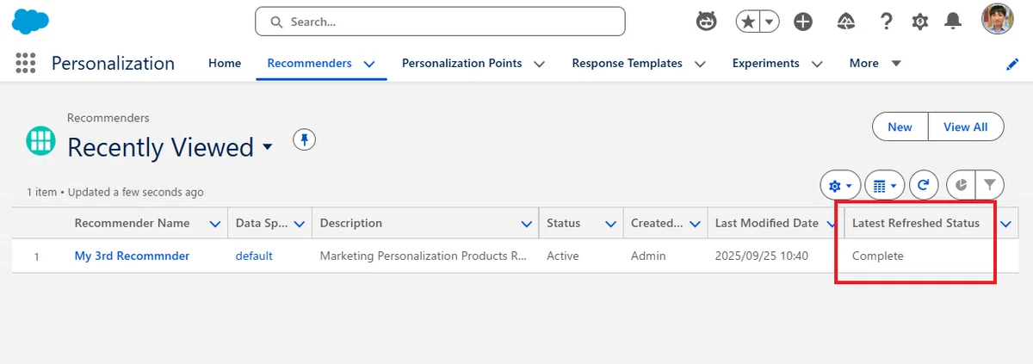Click the New button

[x=900, y=126]
